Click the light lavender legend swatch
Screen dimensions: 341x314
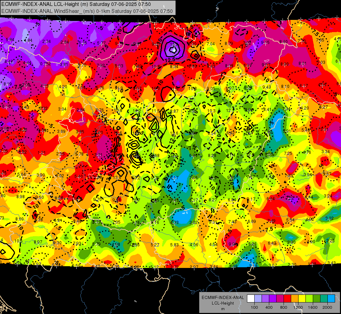point(258,298)
